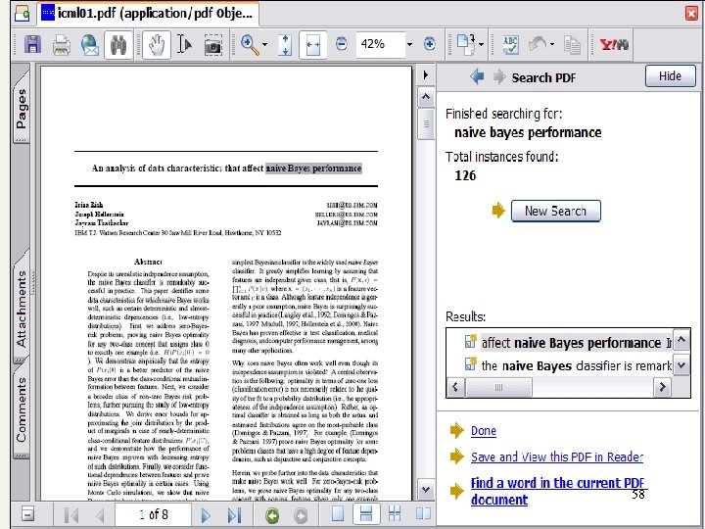Click the Fit Width icon
The image size is (705, 529).
[313, 45]
